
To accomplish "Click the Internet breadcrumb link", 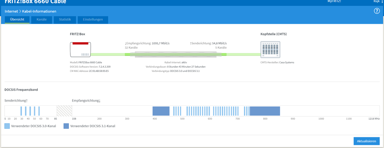I will pyautogui.click(x=11, y=11).
